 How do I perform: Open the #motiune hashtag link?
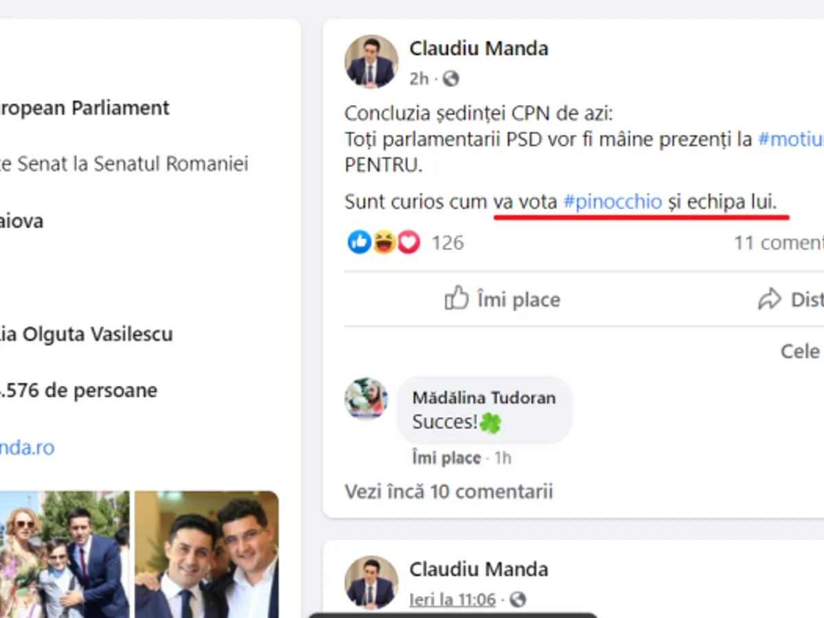[x=790, y=139]
